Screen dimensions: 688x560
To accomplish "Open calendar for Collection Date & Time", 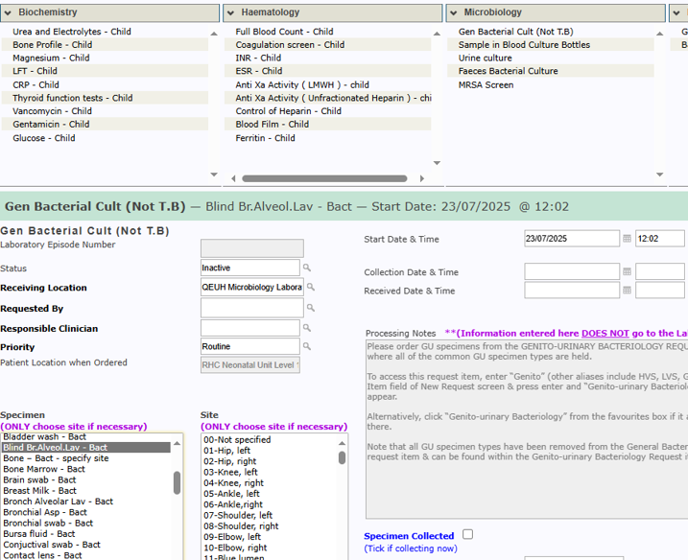I will click(x=628, y=272).
